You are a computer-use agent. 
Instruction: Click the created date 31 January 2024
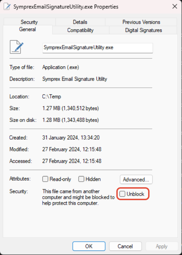pos(71,138)
